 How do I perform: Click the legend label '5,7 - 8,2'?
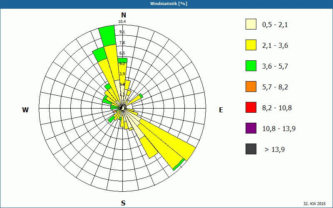pyautogui.click(x=275, y=87)
